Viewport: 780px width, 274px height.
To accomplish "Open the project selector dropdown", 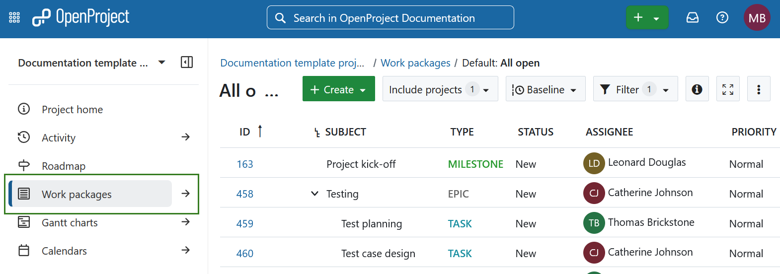I will tap(161, 63).
